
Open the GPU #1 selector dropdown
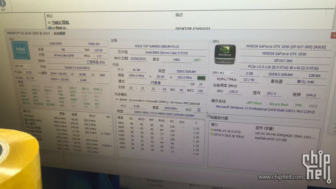point(223,73)
